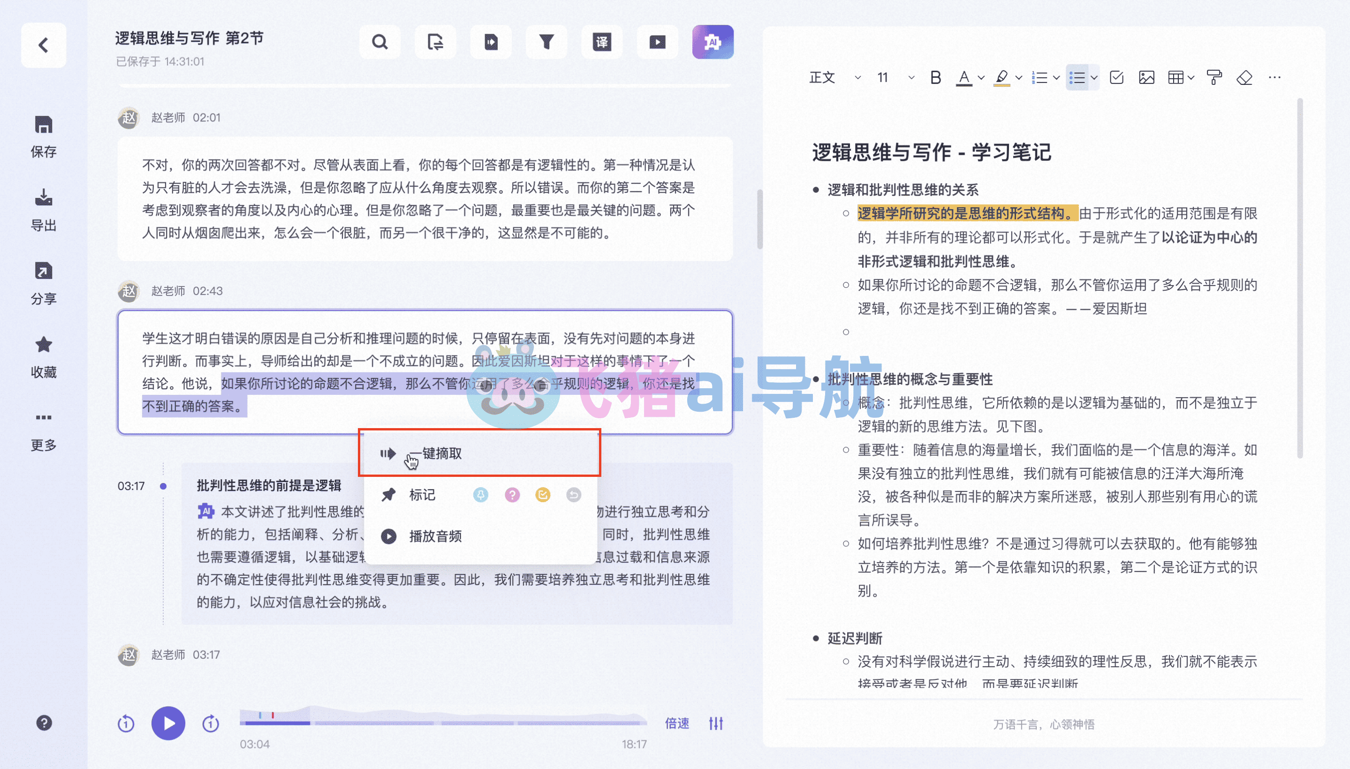Mark selection with the pink question icon
Screen dimensions: 1350x769
pyautogui.click(x=512, y=494)
